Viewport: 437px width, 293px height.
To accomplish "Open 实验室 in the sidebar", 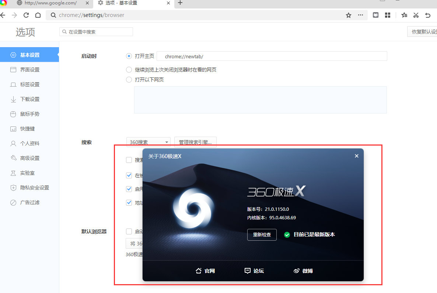I will (x=29, y=173).
